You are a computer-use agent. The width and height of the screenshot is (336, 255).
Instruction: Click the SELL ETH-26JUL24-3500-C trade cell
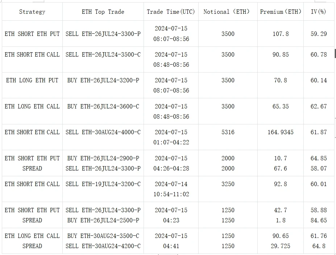(103, 54)
